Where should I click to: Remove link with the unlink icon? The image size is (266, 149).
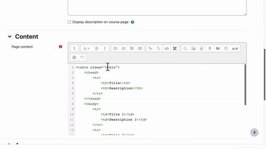coord(158,48)
